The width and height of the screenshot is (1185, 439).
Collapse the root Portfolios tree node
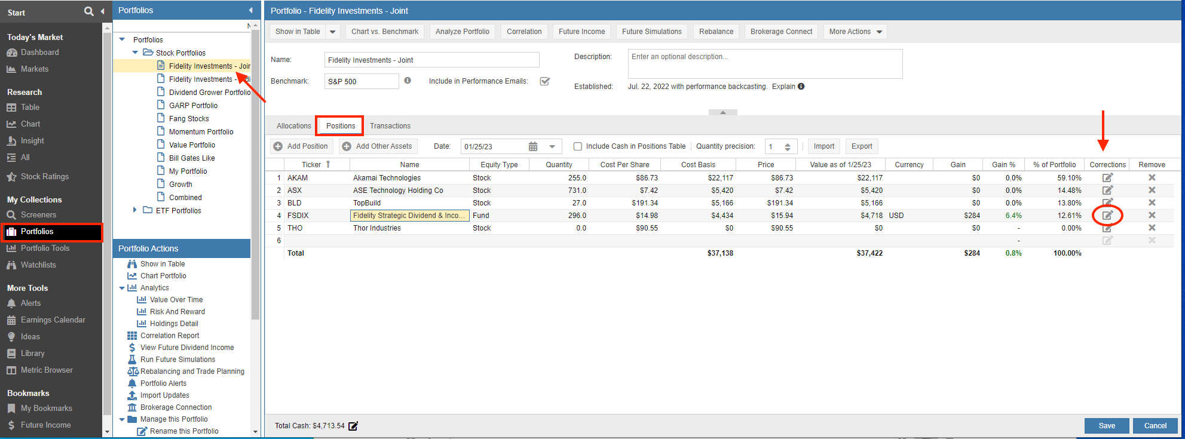123,39
